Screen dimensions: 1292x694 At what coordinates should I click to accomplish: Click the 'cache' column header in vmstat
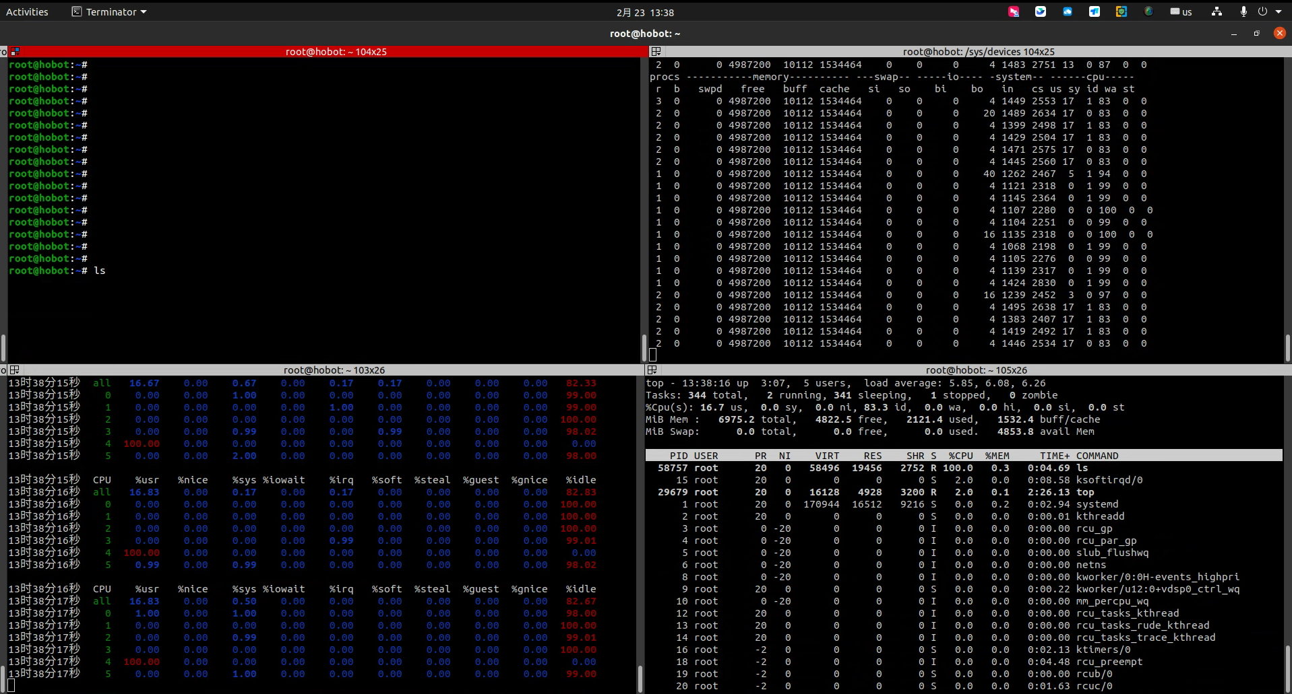[x=834, y=89]
